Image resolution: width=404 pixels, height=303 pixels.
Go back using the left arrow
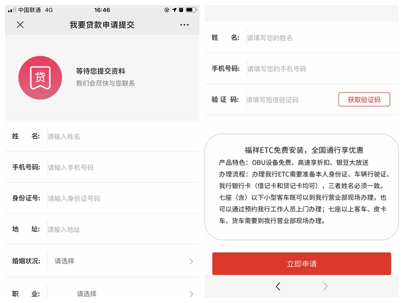[x=278, y=286]
